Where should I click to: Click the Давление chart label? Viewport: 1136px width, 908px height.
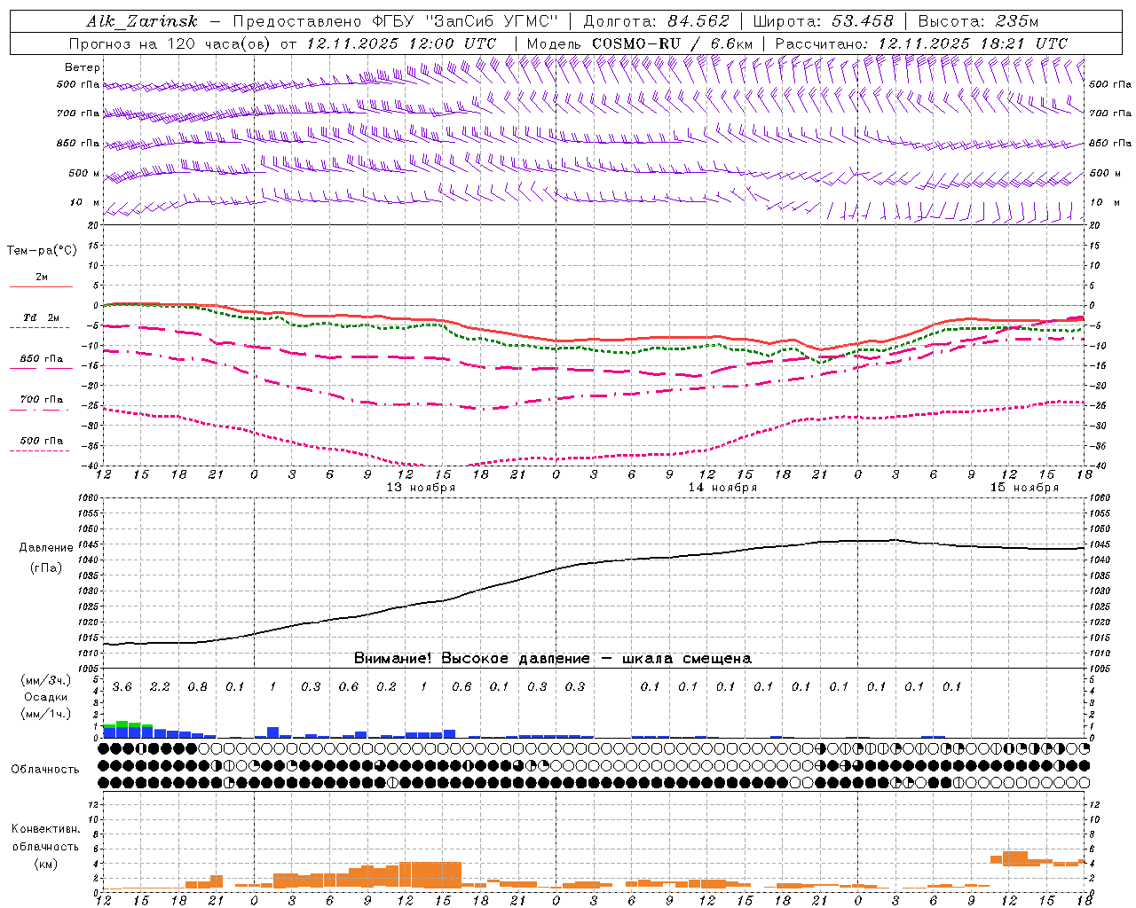tap(46, 548)
